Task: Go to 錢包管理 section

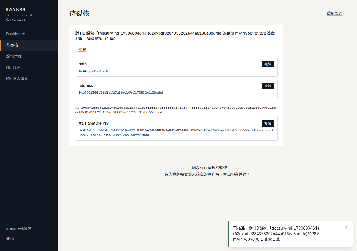Action: tap(29, 56)
